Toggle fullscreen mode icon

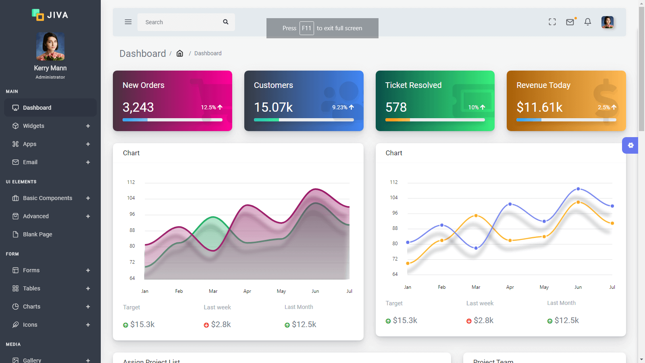pyautogui.click(x=552, y=22)
